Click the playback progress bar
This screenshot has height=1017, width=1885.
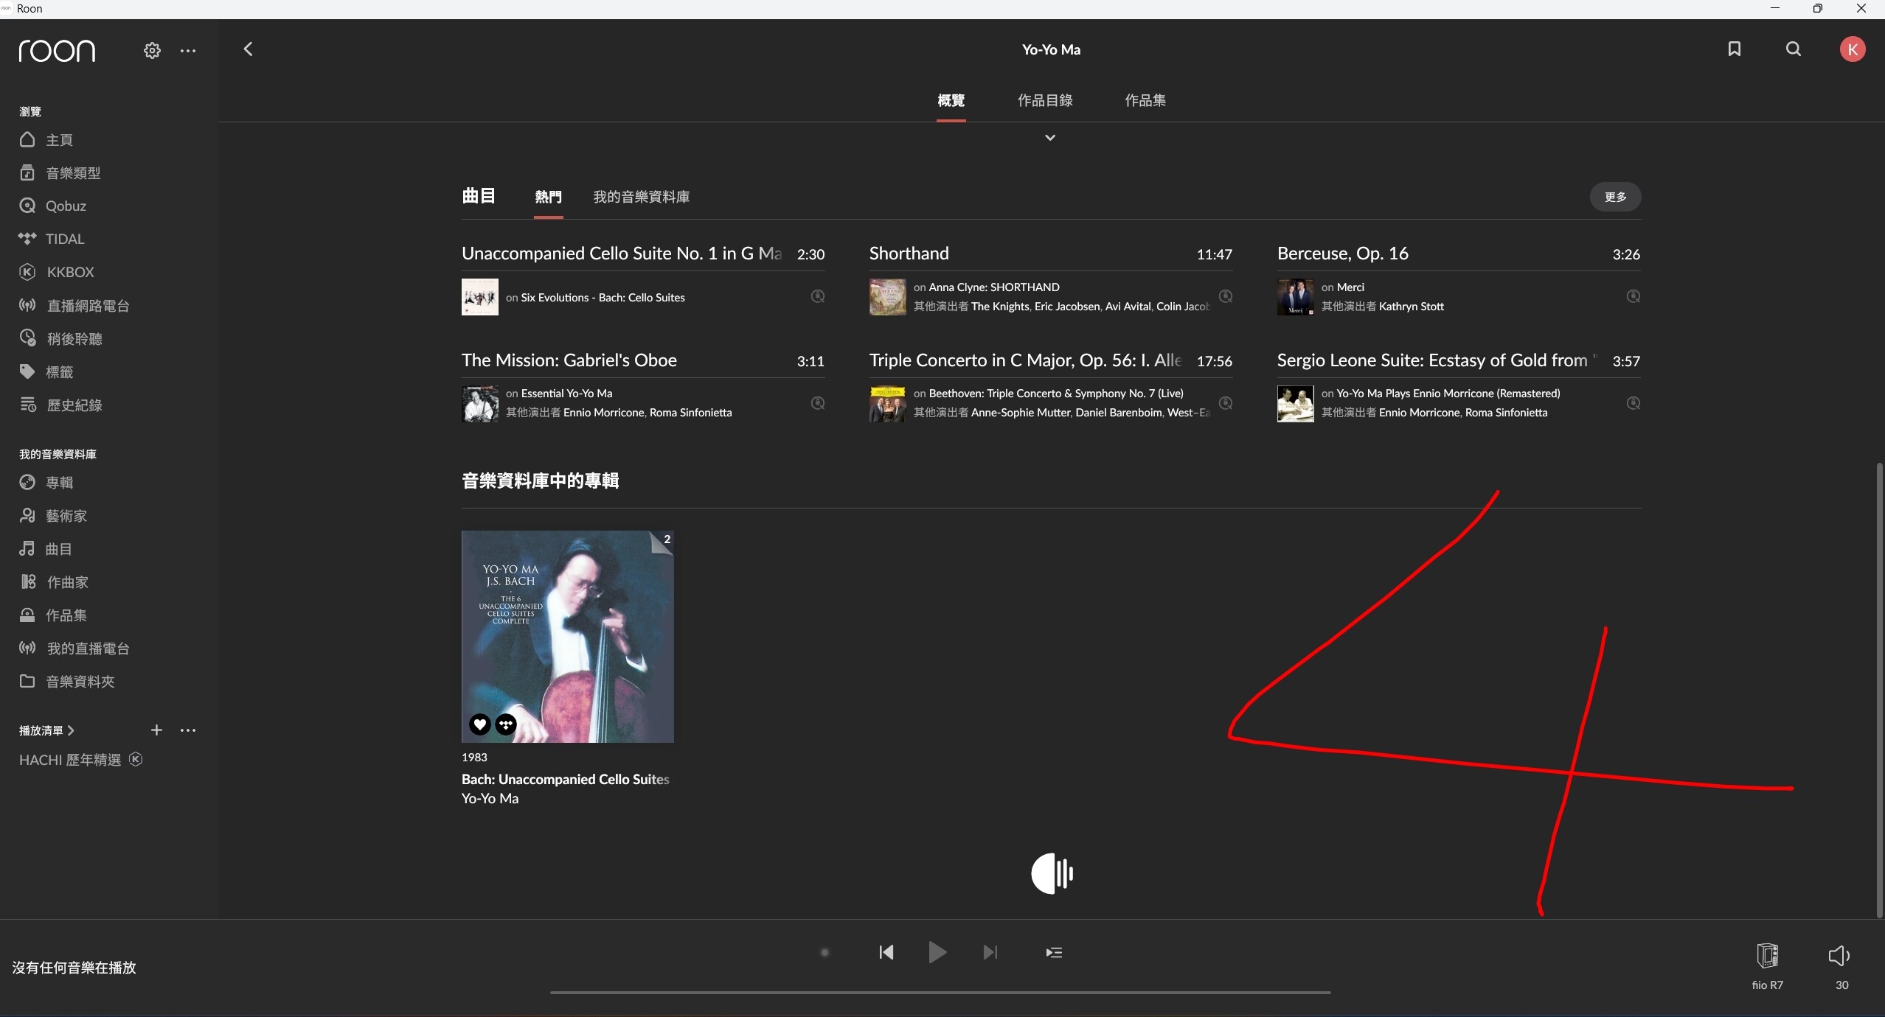940,993
